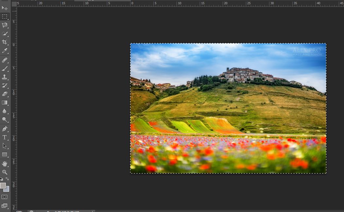Activate the Quick Selection tool
Image resolution: width=344 pixels, height=212 pixels.
pyautogui.click(x=5, y=34)
